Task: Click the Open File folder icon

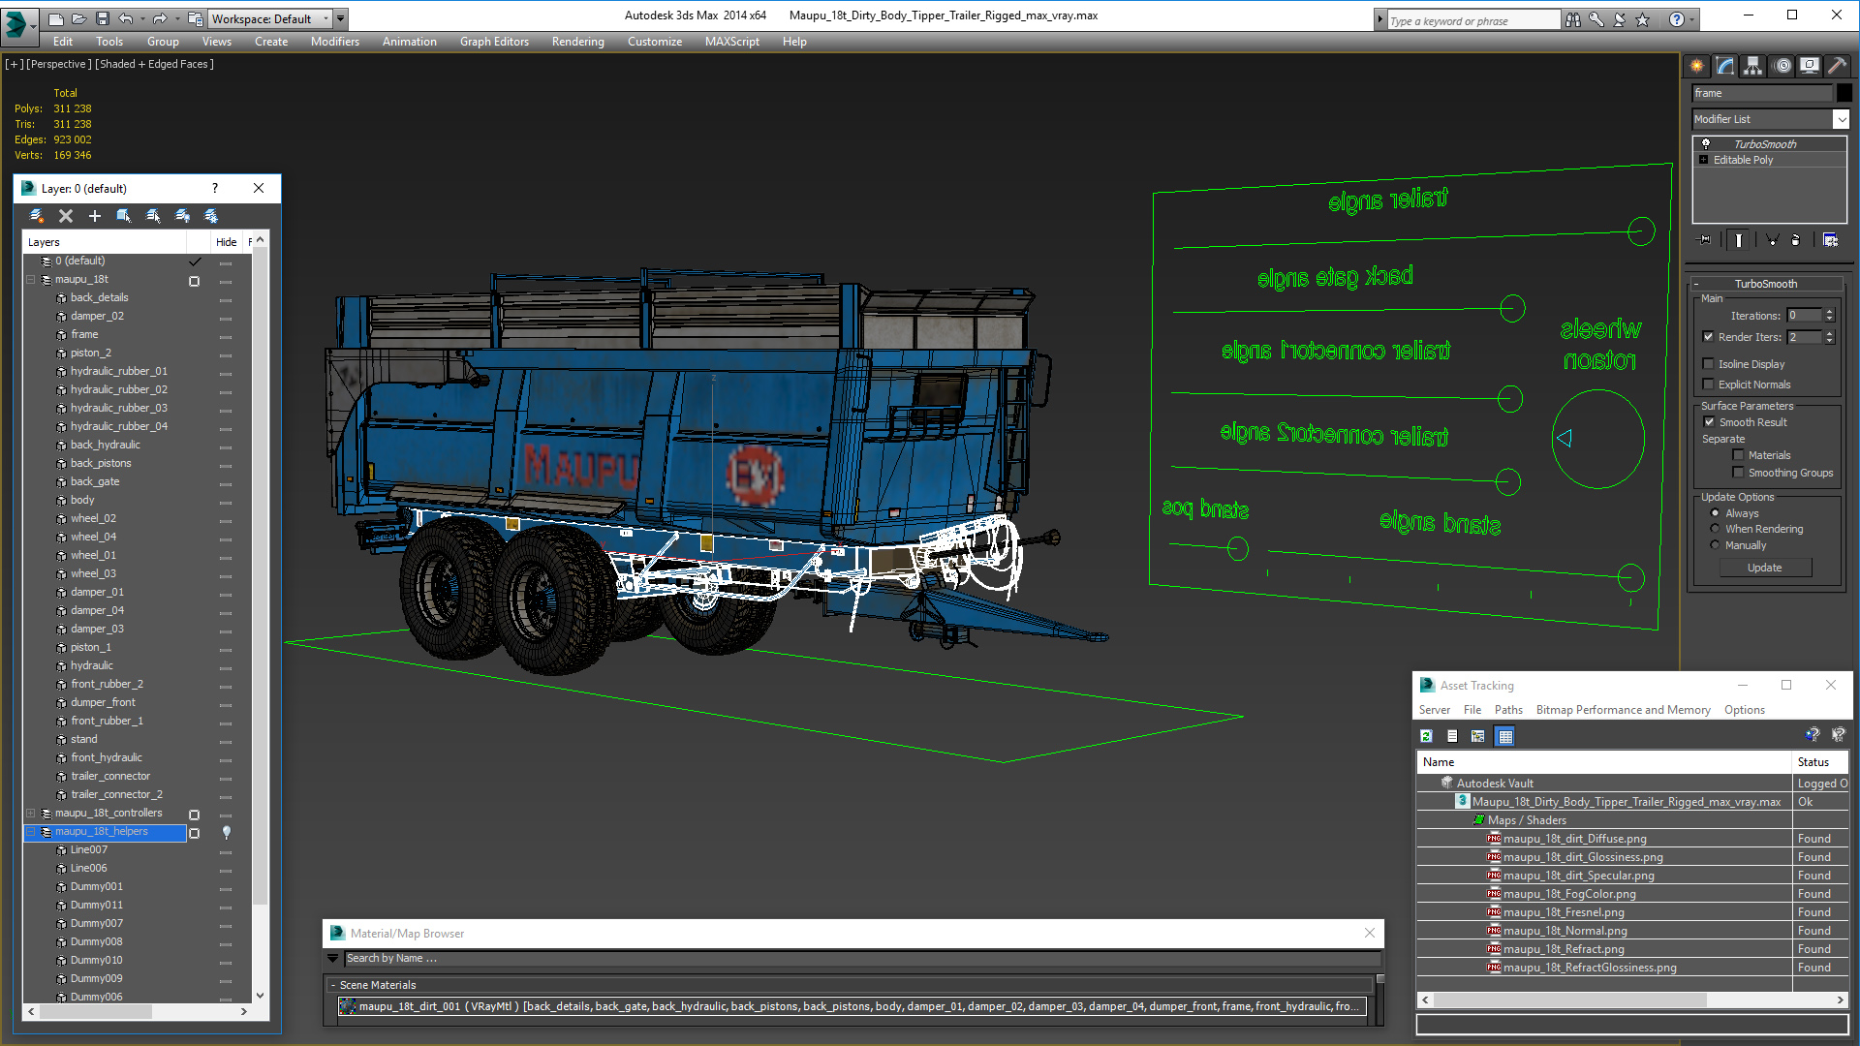Action: click(x=79, y=18)
